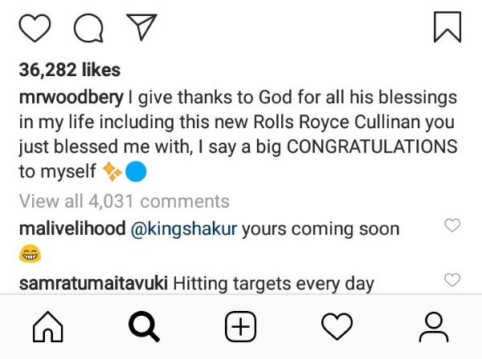This screenshot has width=482, height=359.
Task: Open malivelihood's profile username
Action: 72,228
